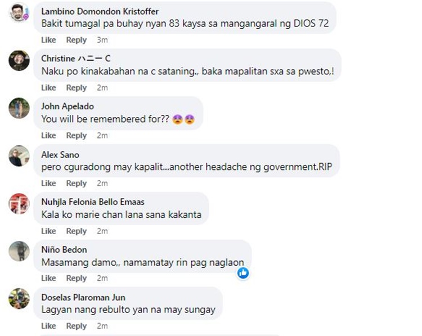The height and width of the screenshot is (336, 422).
Task: Open Lambino Domondon Kristoffer's profile picture
Action: (x=19, y=12)
